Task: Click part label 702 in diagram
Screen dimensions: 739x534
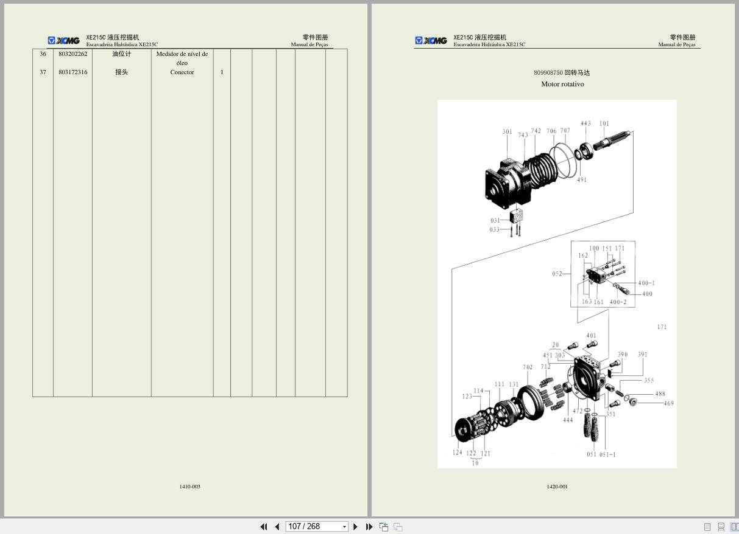Action: coord(528,367)
